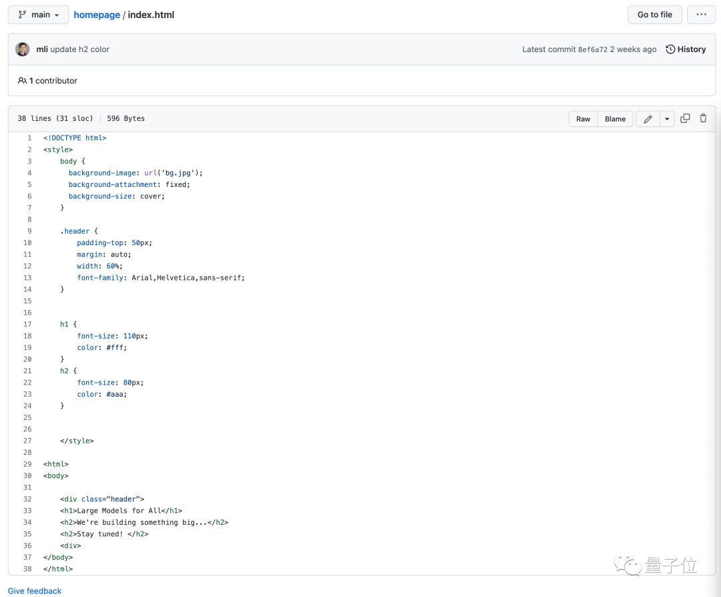Open the 'update h2 color' commit message
The image size is (721, 597).
click(79, 49)
